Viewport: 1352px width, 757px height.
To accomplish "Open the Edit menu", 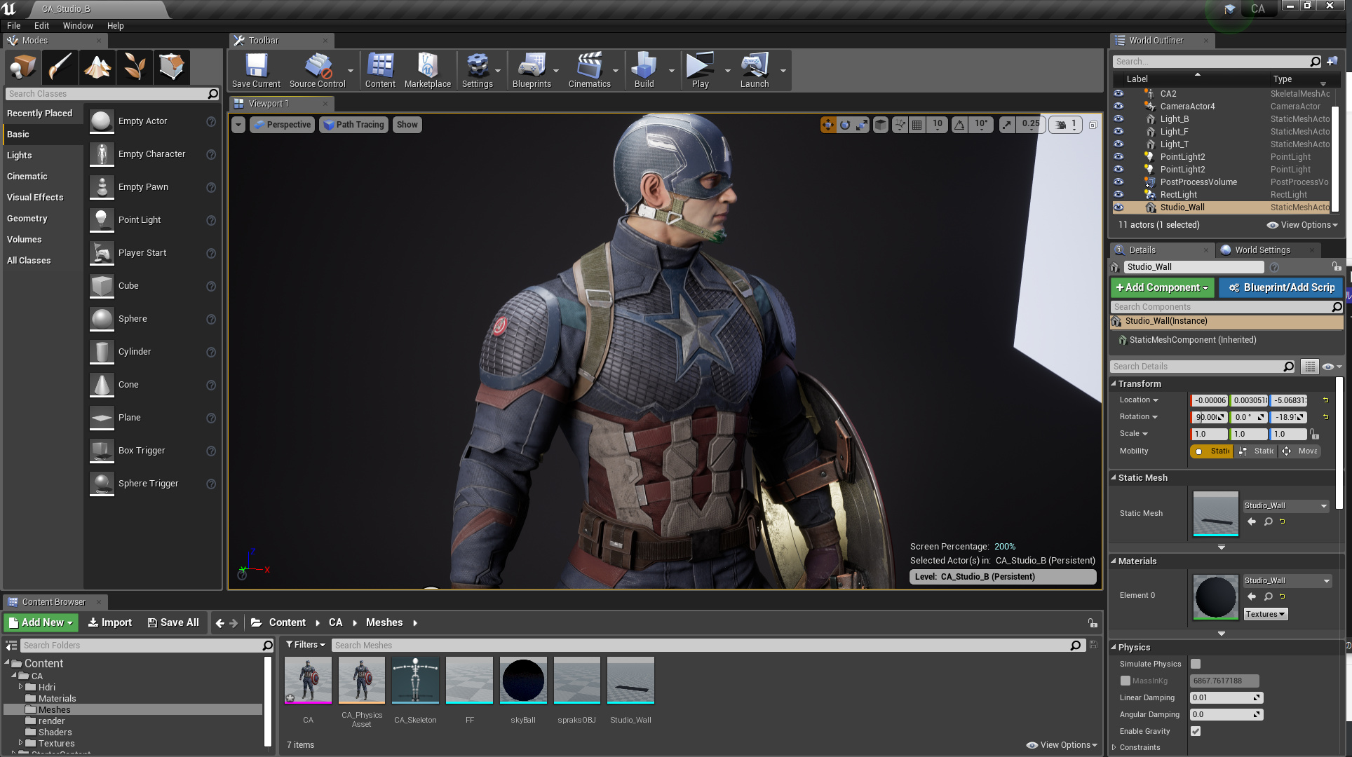I will tap(41, 25).
